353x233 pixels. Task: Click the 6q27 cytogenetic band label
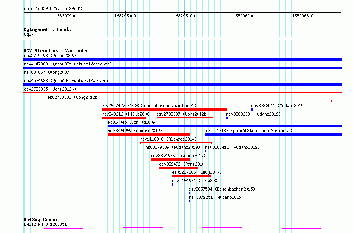coord(29,34)
